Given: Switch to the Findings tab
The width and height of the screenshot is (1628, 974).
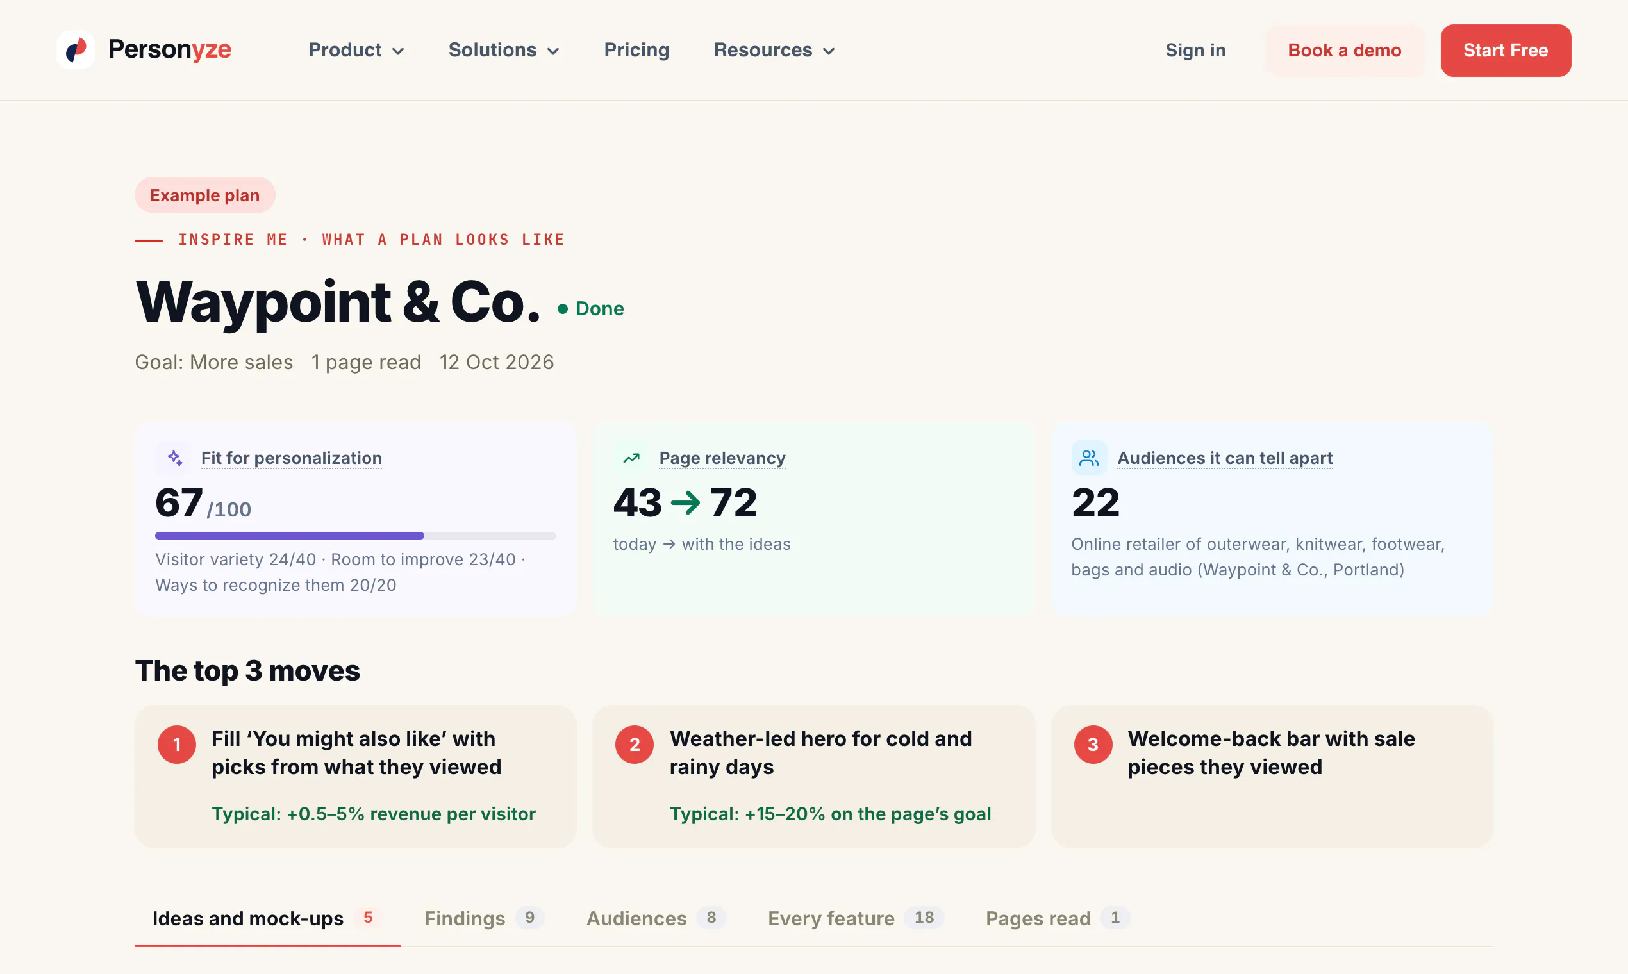Looking at the screenshot, I should click(x=484, y=918).
